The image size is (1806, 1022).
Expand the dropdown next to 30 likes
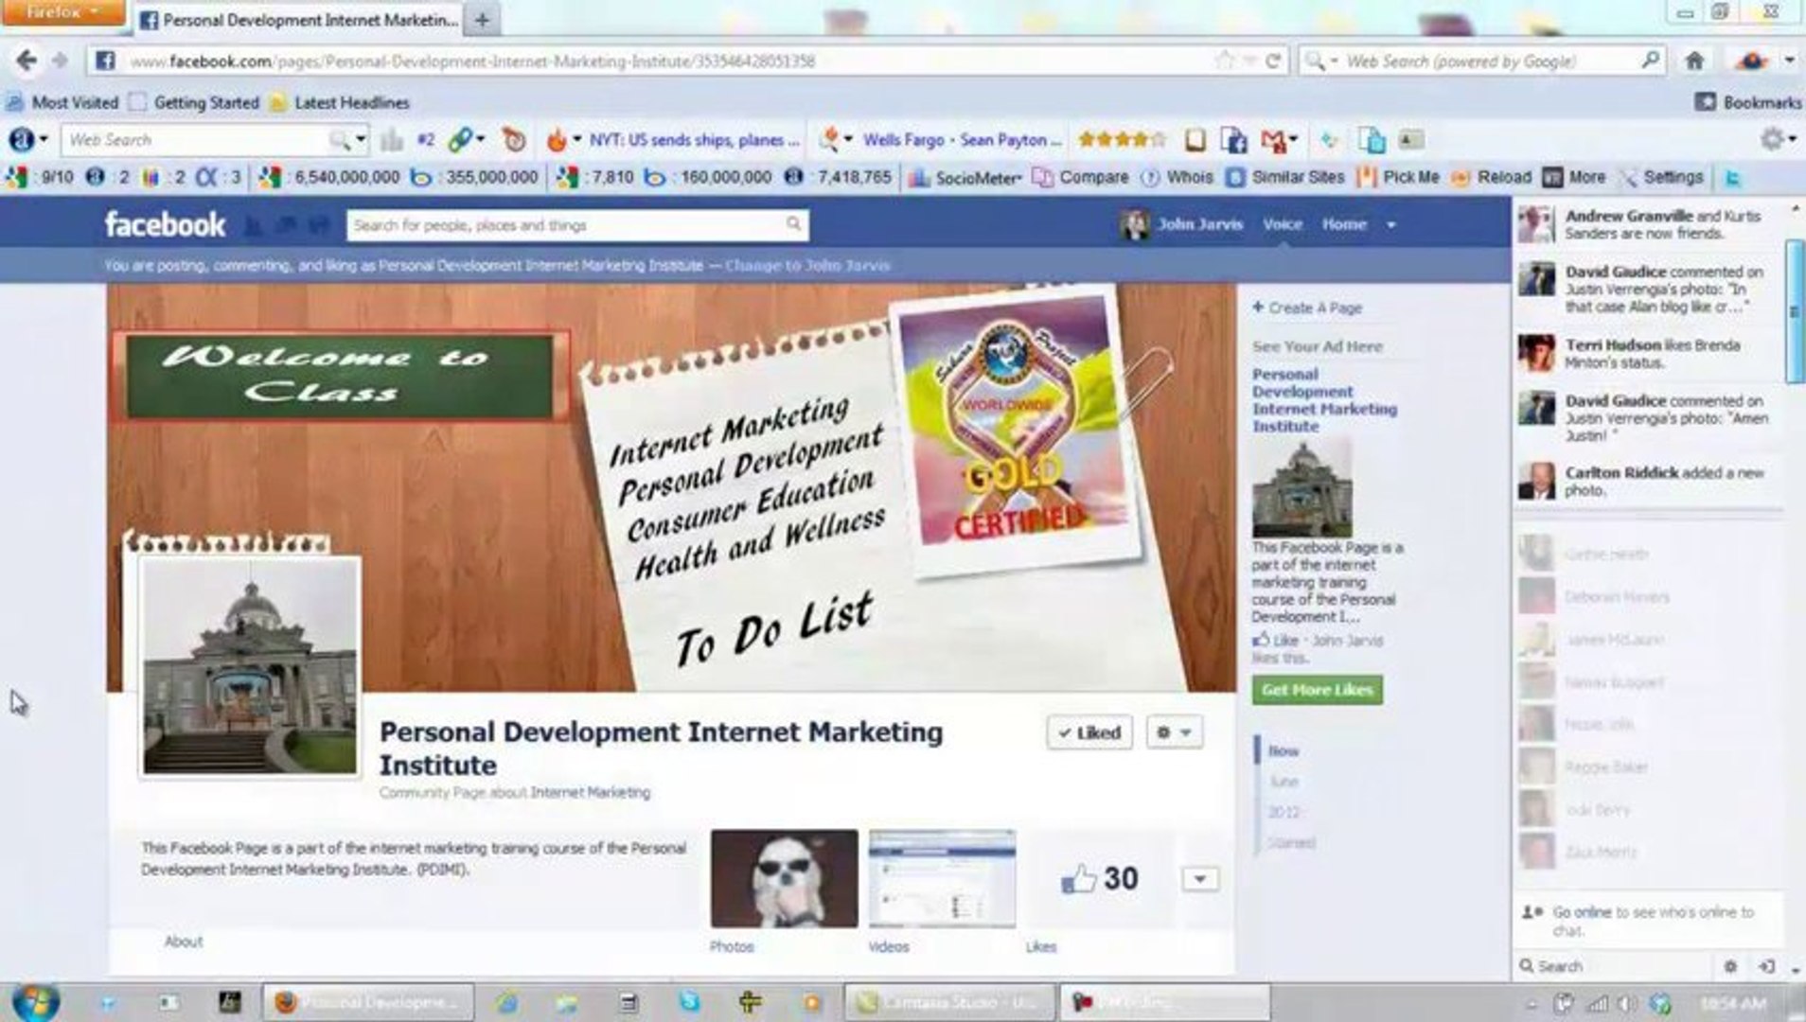click(x=1199, y=878)
